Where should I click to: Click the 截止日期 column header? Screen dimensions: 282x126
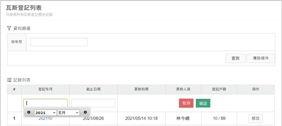(x=93, y=90)
